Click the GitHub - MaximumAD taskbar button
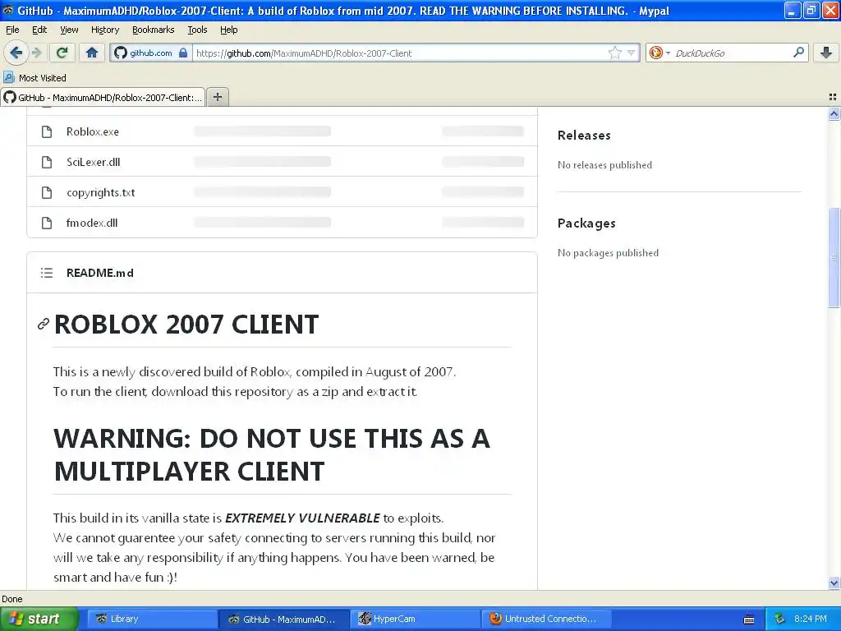The width and height of the screenshot is (841, 631). tap(284, 619)
